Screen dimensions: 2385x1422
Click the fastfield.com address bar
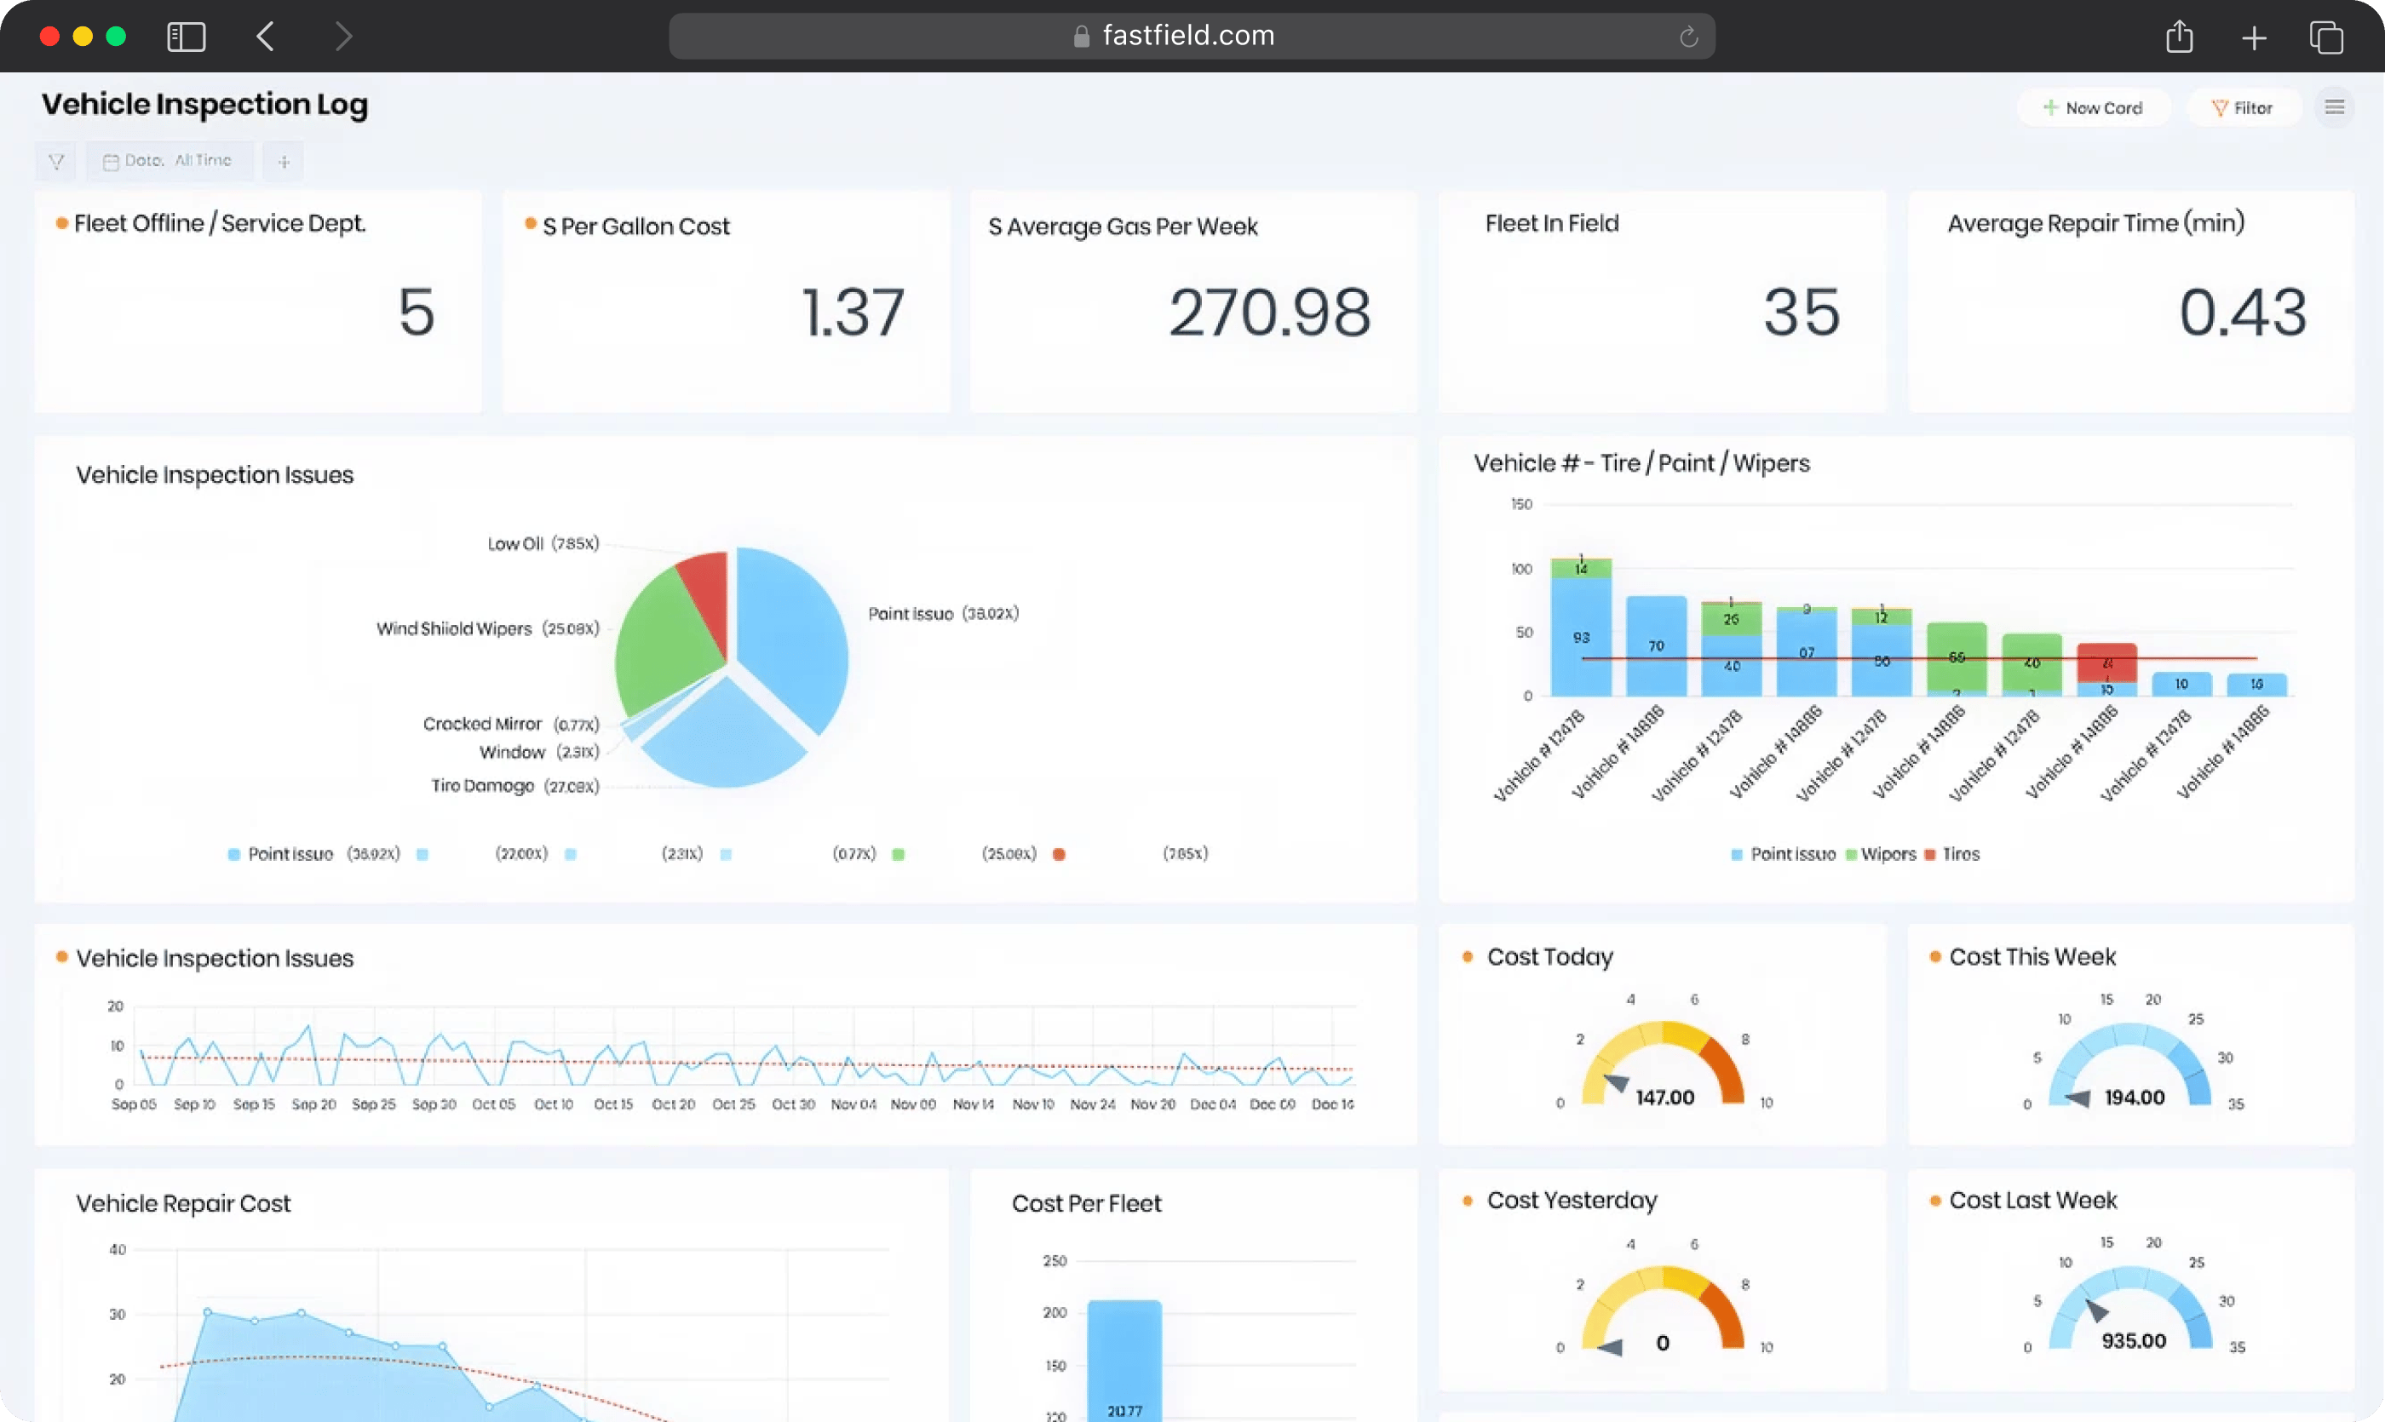coord(1192,37)
